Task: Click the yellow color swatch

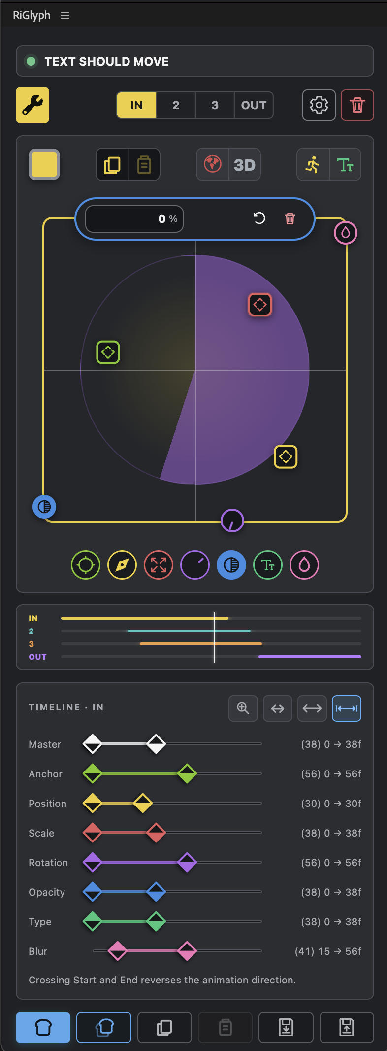Action: click(x=44, y=165)
